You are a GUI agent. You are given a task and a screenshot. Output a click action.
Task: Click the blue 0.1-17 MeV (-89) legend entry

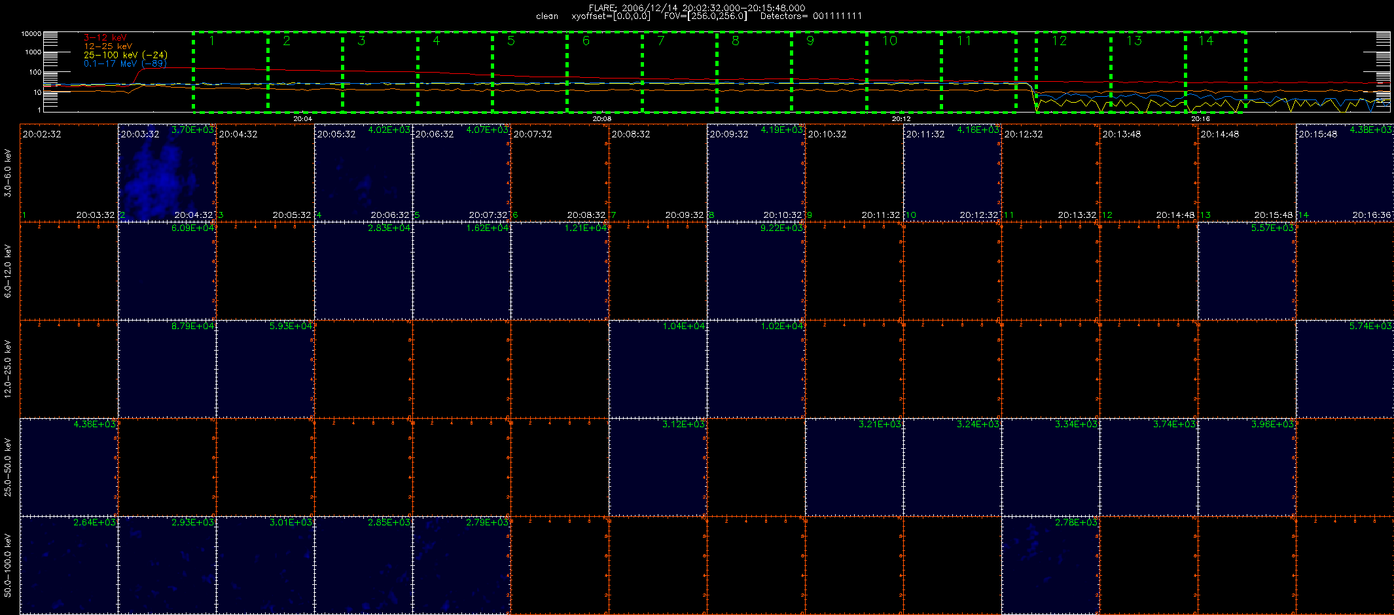click(124, 63)
